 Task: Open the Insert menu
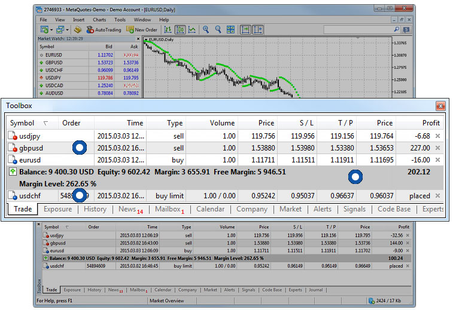(78, 20)
